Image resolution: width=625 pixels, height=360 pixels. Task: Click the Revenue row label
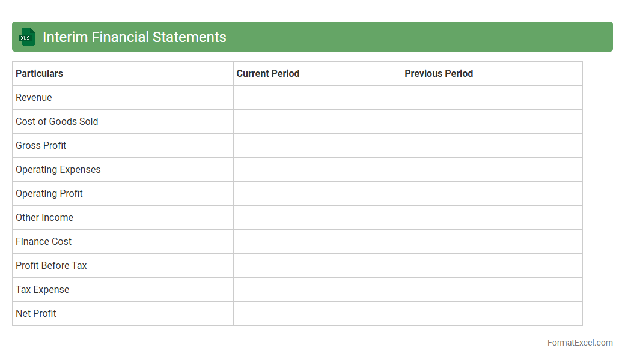(34, 98)
